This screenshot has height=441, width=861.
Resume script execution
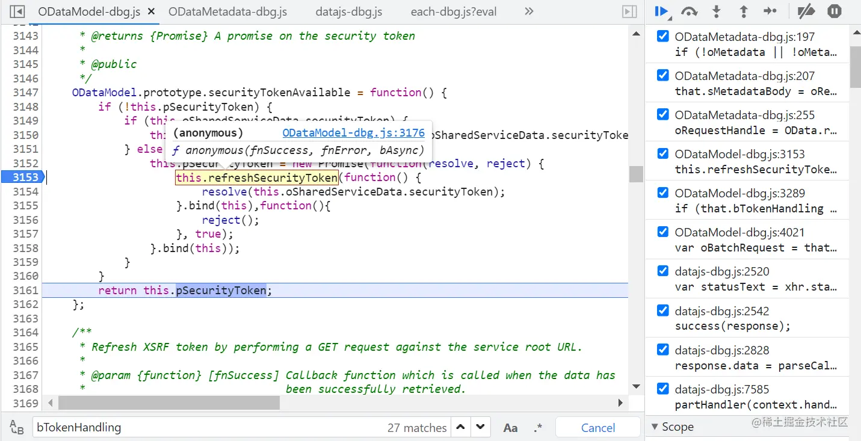pyautogui.click(x=662, y=11)
